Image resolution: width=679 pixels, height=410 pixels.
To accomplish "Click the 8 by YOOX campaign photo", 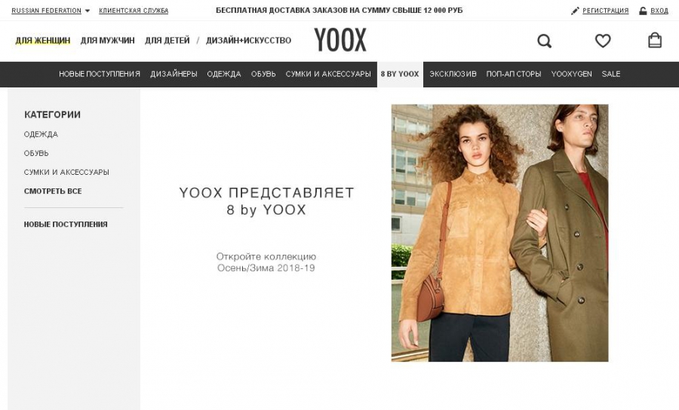I will point(499,233).
